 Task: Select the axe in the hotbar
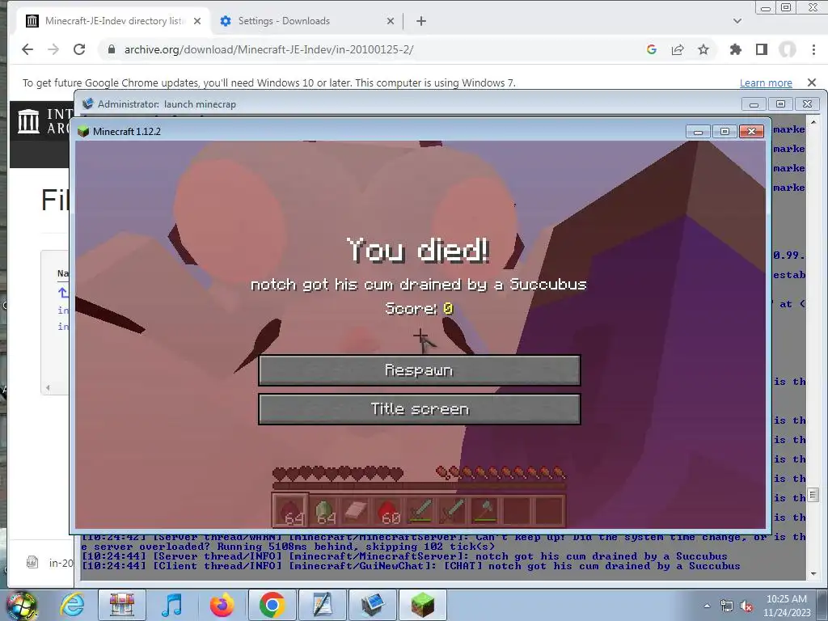485,511
